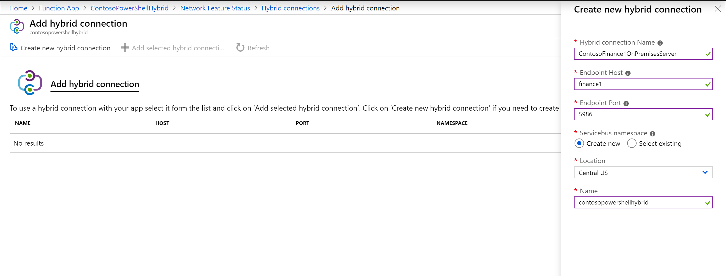The height and width of the screenshot is (277, 726).
Task: Close the Create new hybrid connection panel
Action: [718, 9]
